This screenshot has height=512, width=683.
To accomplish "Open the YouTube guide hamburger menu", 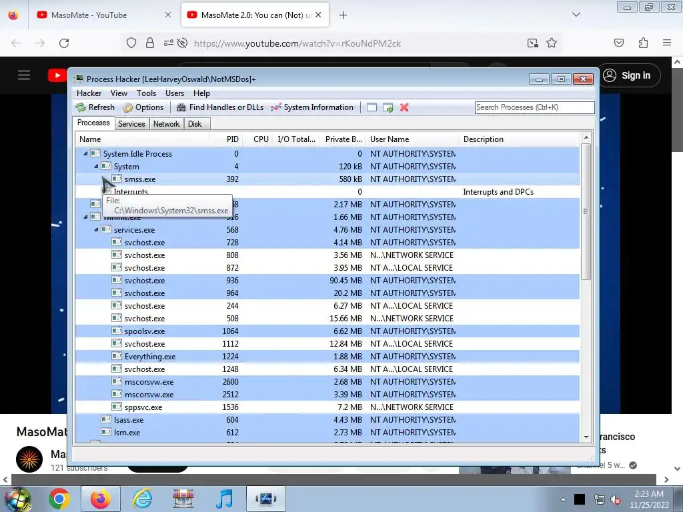I will tap(24, 75).
